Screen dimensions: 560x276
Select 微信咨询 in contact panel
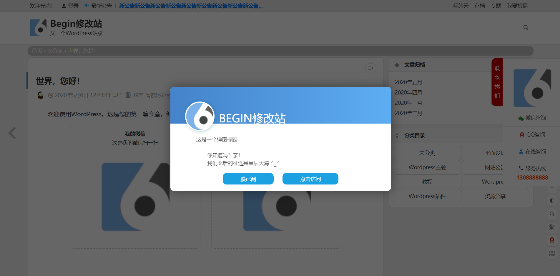tap(532, 118)
